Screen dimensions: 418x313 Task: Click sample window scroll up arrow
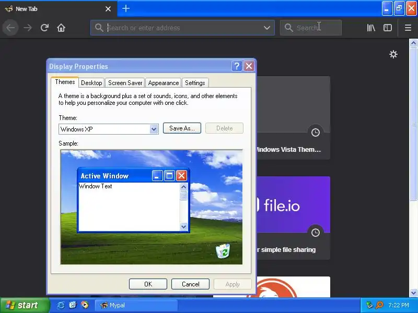pos(183,187)
